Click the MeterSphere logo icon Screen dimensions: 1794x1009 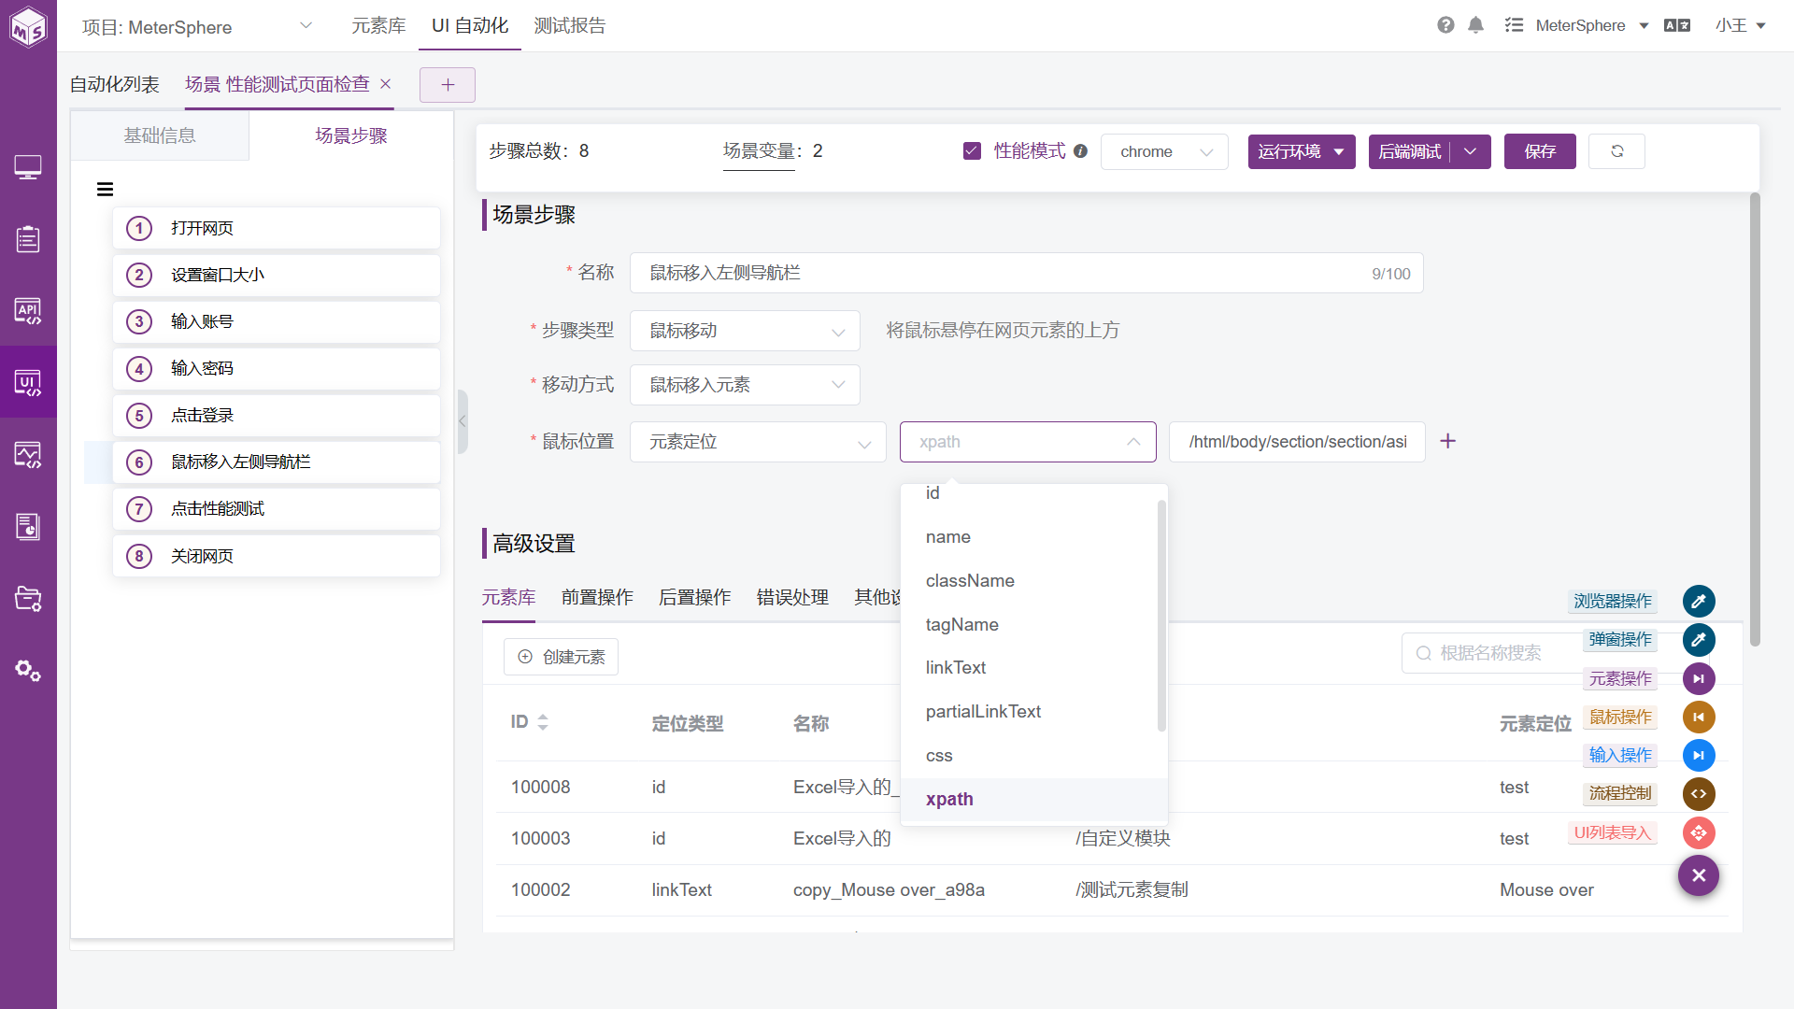coord(28,27)
